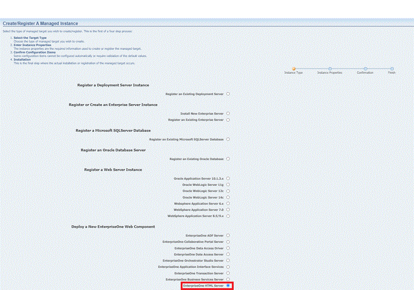Select Register an Existing Deployment Server radio

click(228, 94)
